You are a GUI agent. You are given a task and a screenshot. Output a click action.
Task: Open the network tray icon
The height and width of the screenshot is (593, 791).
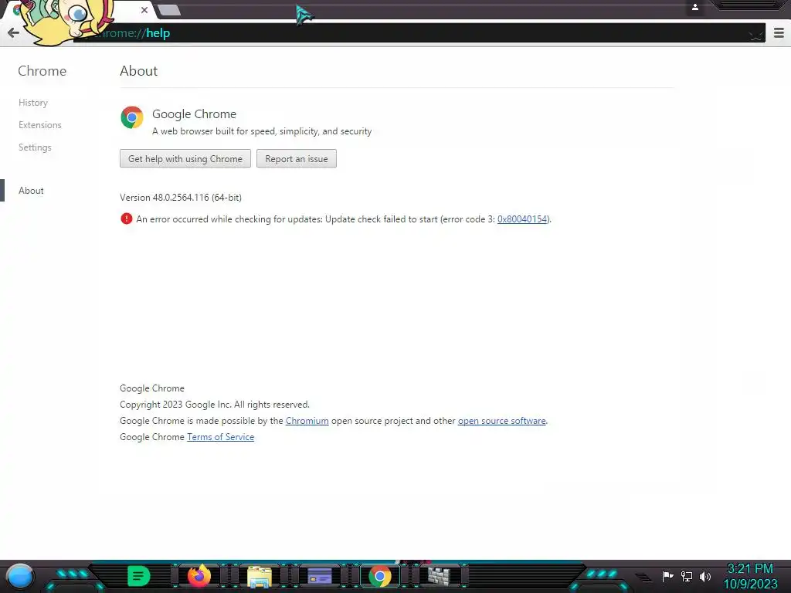[687, 576]
